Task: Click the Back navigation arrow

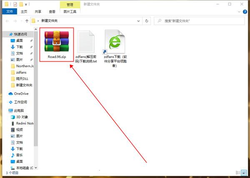Action: (x=7, y=21)
